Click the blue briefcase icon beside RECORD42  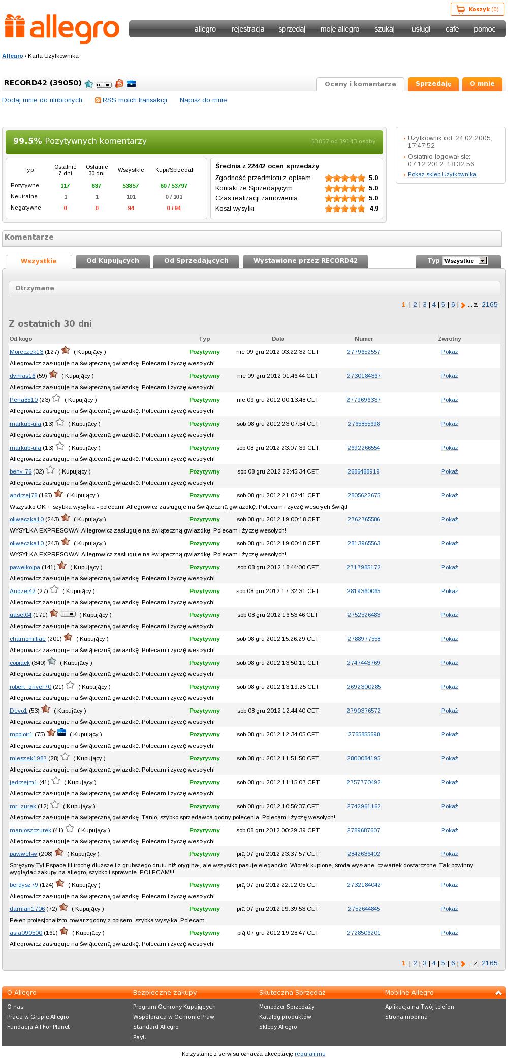click(x=131, y=84)
